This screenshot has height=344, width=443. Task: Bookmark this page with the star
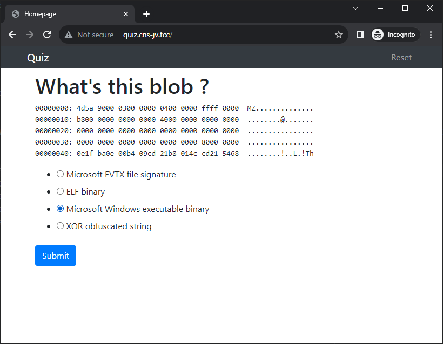pyautogui.click(x=339, y=35)
